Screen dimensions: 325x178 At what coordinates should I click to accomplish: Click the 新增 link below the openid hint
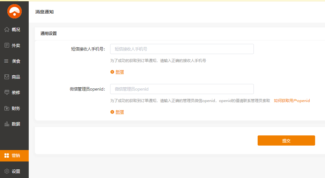point(120,112)
